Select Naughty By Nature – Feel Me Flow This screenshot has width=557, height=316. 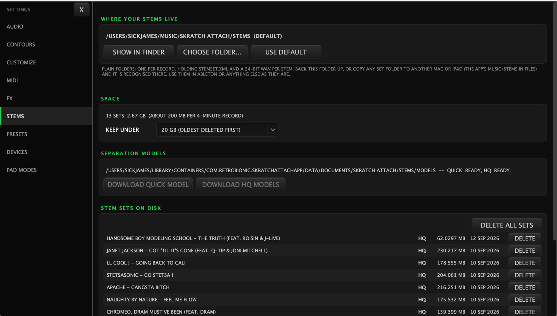click(151, 300)
